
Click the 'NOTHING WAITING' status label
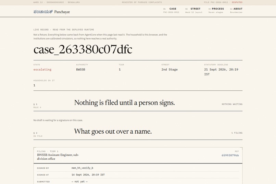click(x=232, y=104)
